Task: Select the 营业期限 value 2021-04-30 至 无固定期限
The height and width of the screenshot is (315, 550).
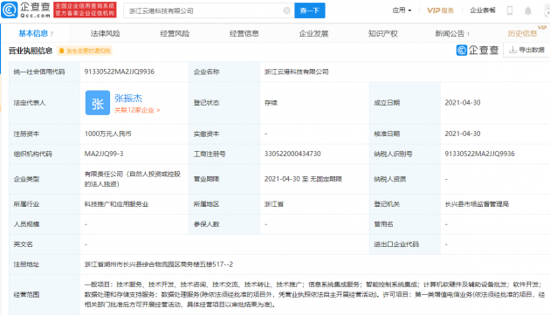Action: click(303, 179)
